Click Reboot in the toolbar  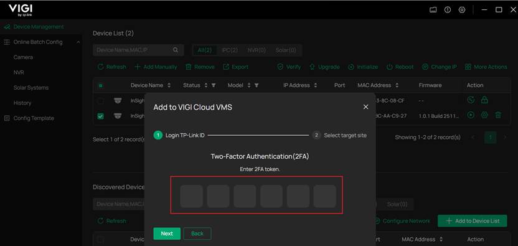pyautogui.click(x=400, y=67)
